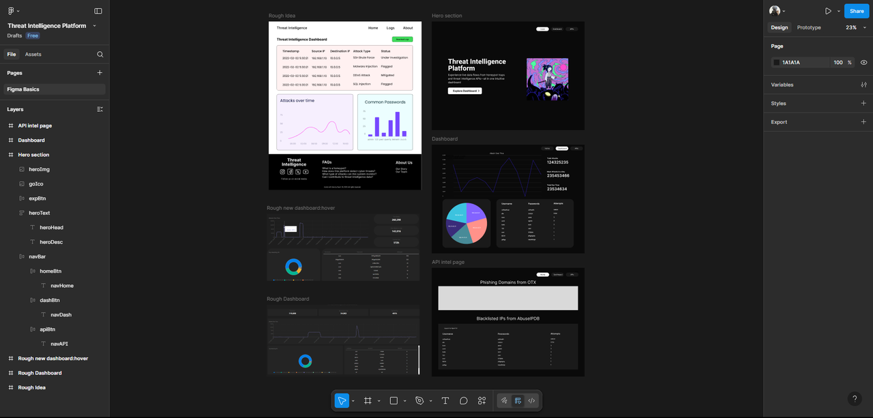Switch to Dev Mode code icon

(x=532, y=401)
